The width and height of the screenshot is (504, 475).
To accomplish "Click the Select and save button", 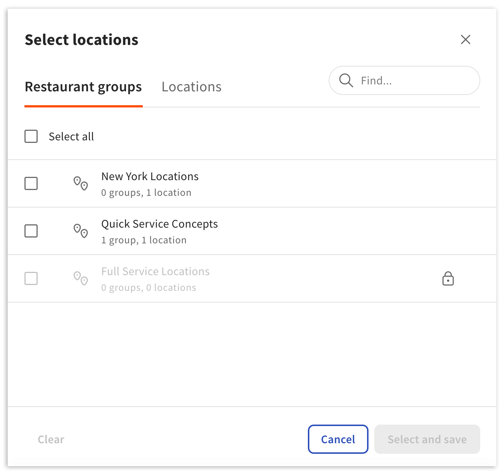I will pyautogui.click(x=427, y=439).
